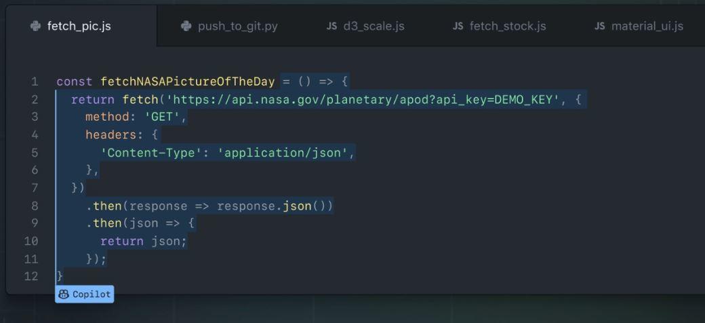Click line number 12 in the gutter

pyautogui.click(x=31, y=276)
